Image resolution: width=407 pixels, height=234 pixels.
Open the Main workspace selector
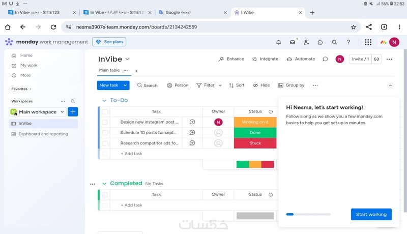pyautogui.click(x=38, y=112)
